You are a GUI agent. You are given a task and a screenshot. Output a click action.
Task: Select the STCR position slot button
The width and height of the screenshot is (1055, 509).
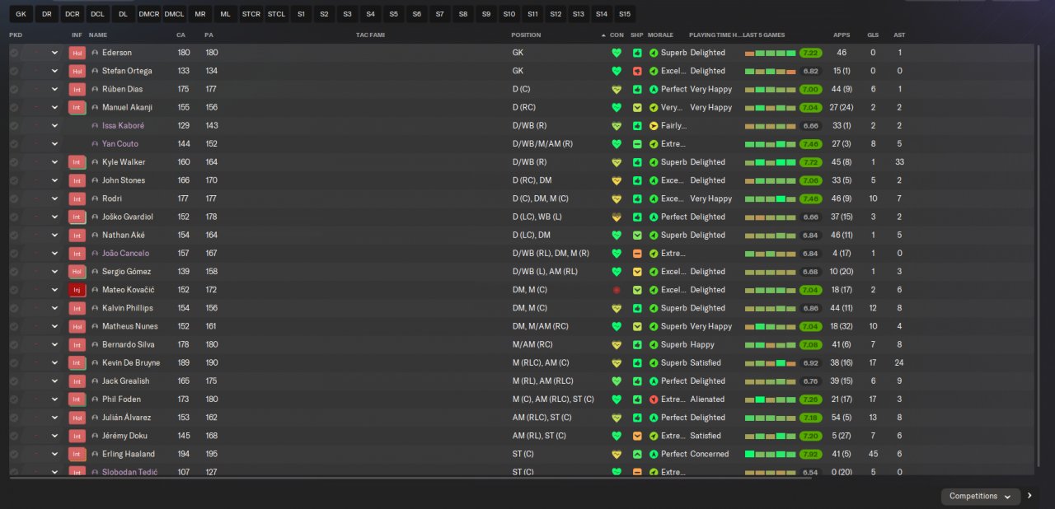coord(251,14)
